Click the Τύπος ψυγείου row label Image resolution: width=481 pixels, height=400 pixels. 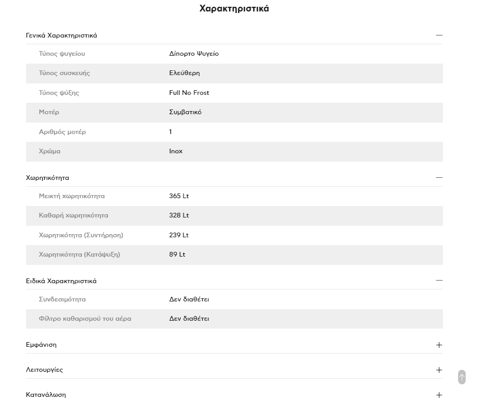[x=62, y=54]
